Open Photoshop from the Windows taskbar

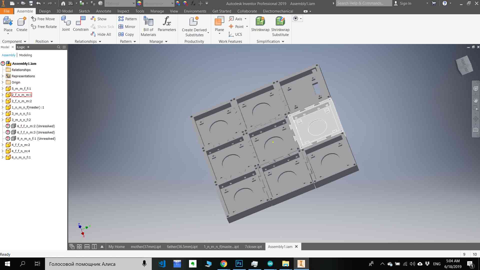239,263
